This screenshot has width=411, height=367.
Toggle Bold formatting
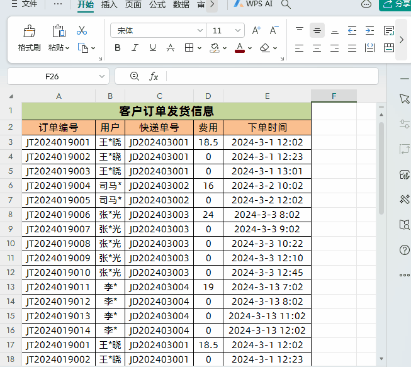pos(118,48)
